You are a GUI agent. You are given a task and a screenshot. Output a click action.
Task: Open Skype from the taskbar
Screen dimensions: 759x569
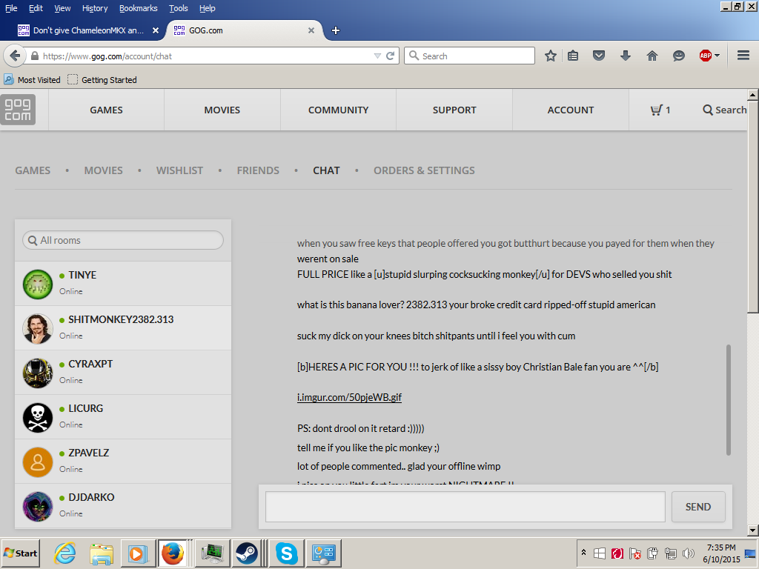[x=287, y=553]
